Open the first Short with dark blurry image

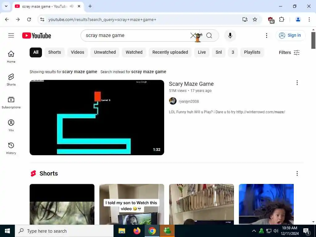click(x=62, y=204)
